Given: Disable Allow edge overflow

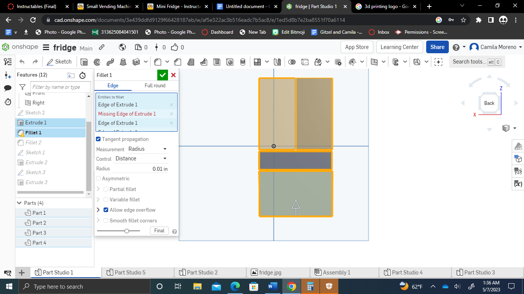Looking at the screenshot, I should tap(106, 210).
